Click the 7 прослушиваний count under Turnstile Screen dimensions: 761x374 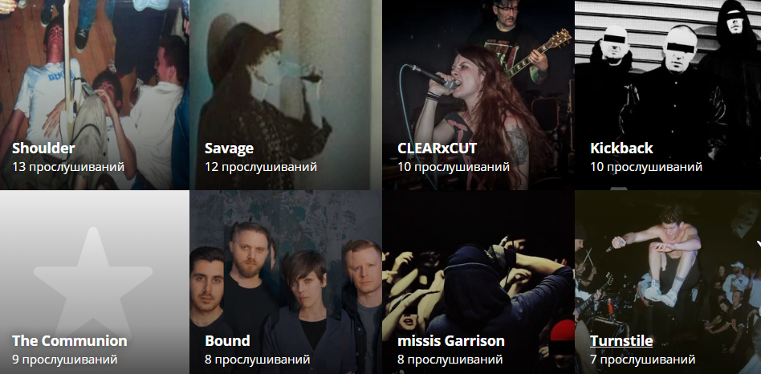coord(642,360)
